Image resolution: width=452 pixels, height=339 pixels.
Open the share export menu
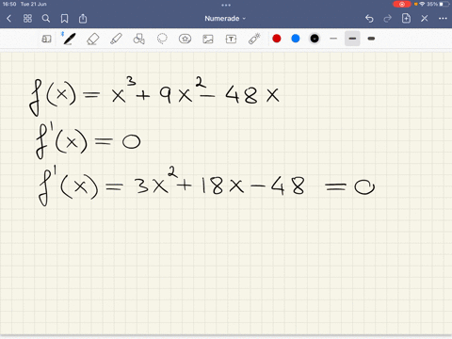(83, 18)
